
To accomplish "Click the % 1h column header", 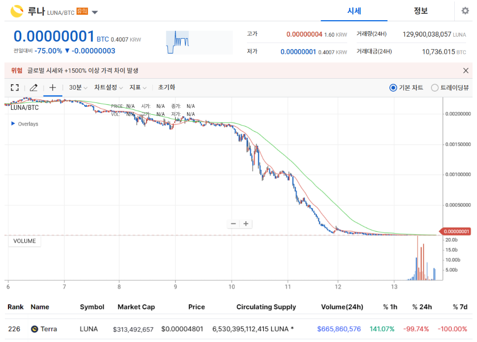I will coord(390,307).
